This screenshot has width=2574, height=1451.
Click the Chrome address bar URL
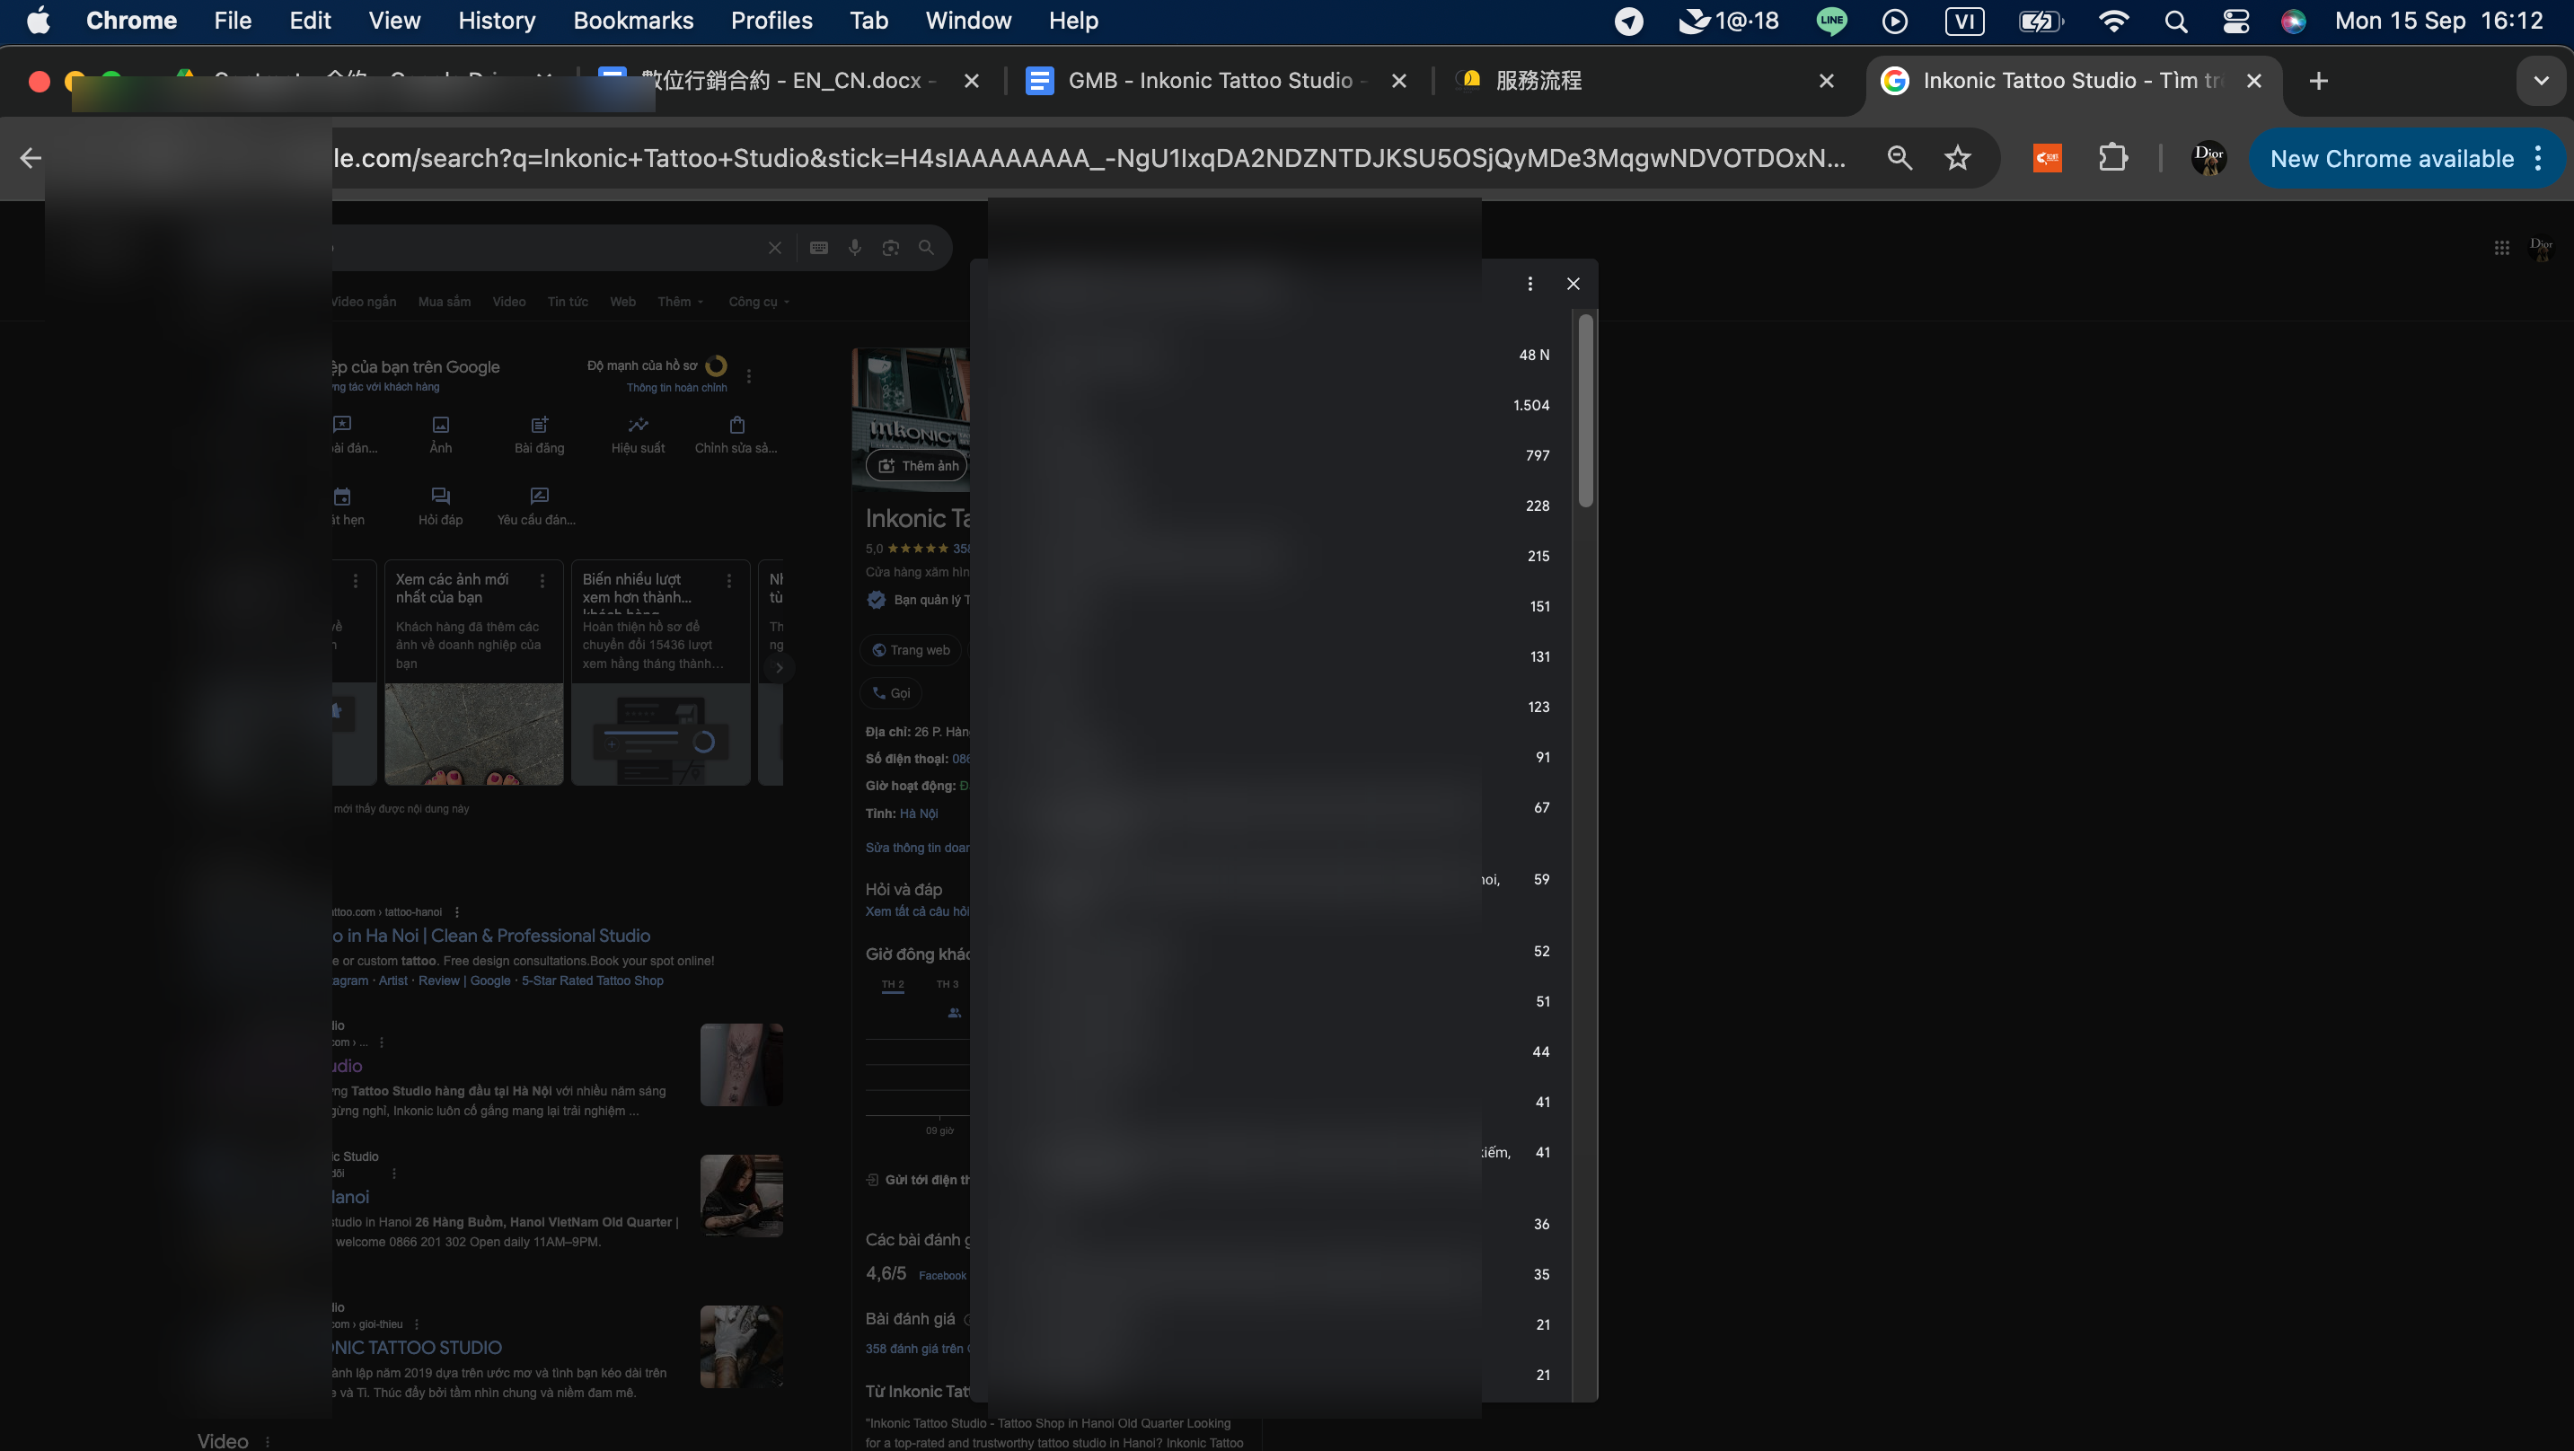point(1089,158)
